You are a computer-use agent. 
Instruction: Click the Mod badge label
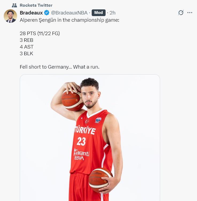click(x=99, y=13)
